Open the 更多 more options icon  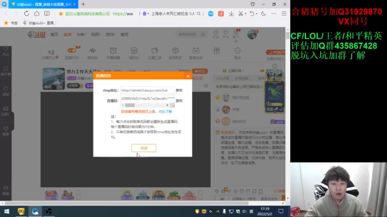[237, 54]
